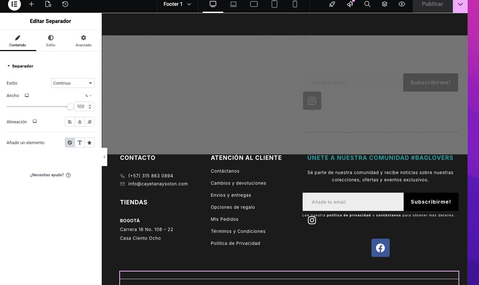Open the Estilo dropdown showing Continuo
This screenshot has height=285, width=479.
[72, 83]
